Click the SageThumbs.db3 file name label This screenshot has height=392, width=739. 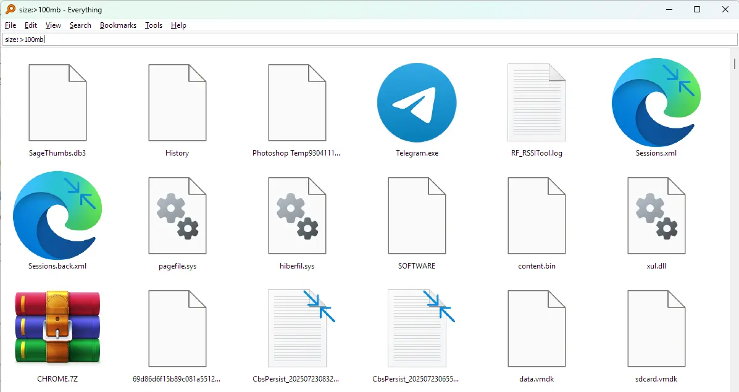click(57, 153)
